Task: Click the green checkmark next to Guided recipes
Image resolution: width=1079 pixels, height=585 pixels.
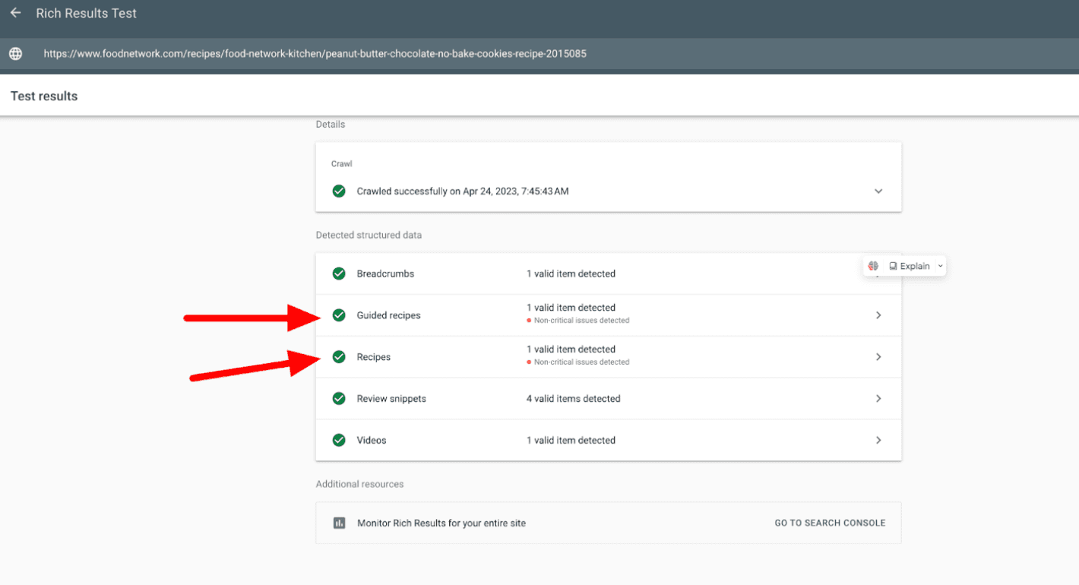Action: tap(339, 315)
